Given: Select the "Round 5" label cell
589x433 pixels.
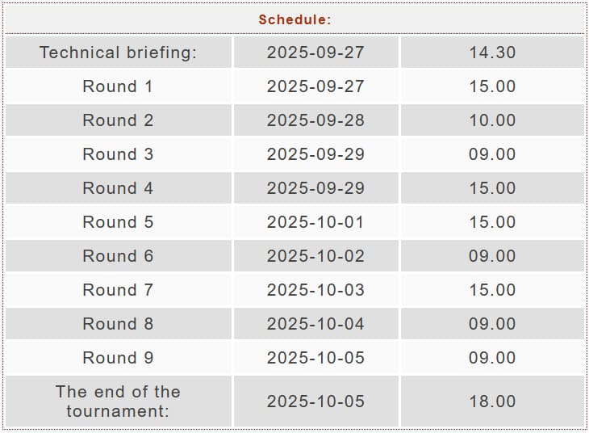Looking at the screenshot, I should coord(118,222).
